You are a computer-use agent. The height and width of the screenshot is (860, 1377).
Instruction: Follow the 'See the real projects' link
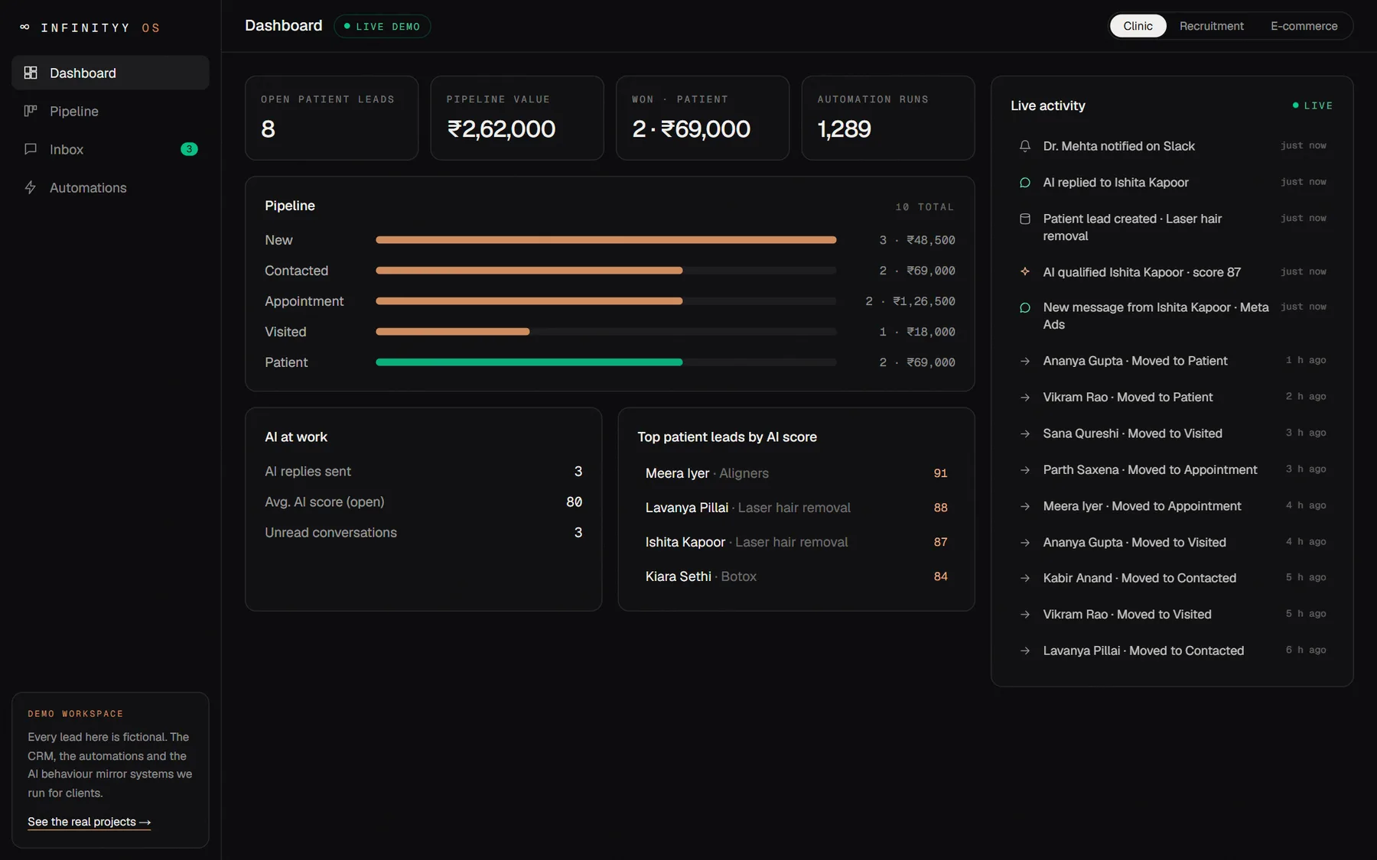pyautogui.click(x=90, y=822)
